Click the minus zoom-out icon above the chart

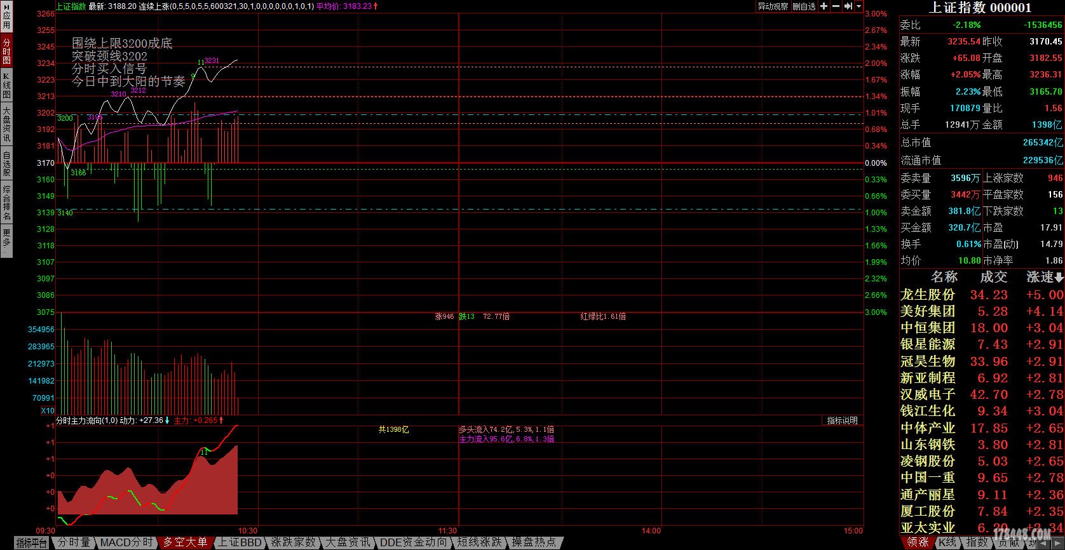tap(836, 6)
